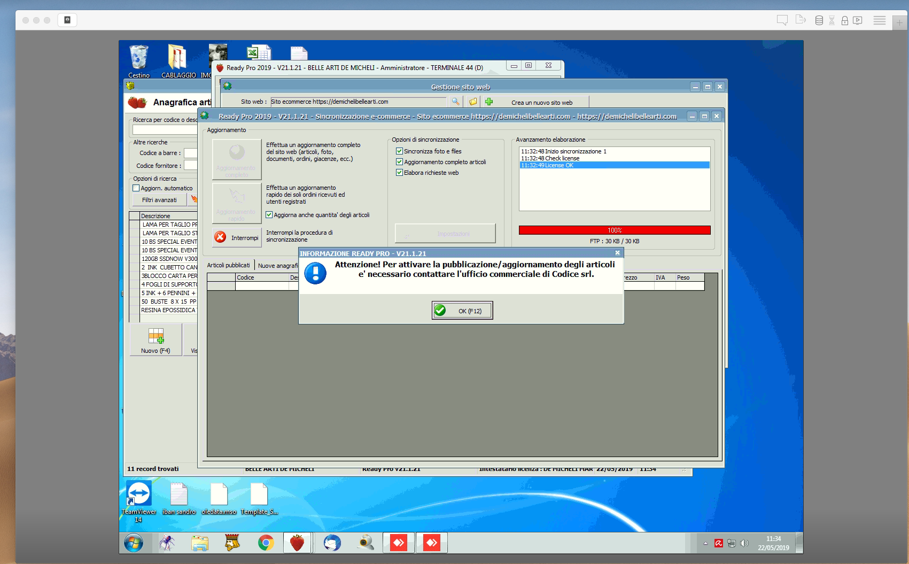Click the spider app icon in taskbar
The width and height of the screenshot is (909, 564).
(x=167, y=543)
